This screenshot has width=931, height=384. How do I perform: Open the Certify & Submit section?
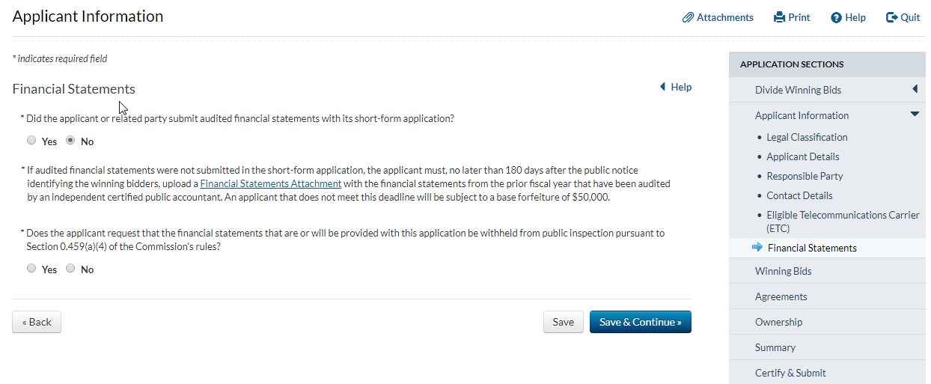pos(790,373)
